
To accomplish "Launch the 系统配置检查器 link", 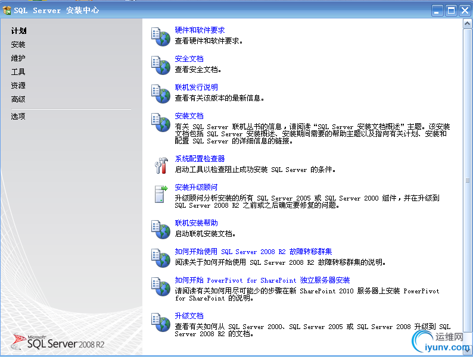I will [x=200, y=159].
